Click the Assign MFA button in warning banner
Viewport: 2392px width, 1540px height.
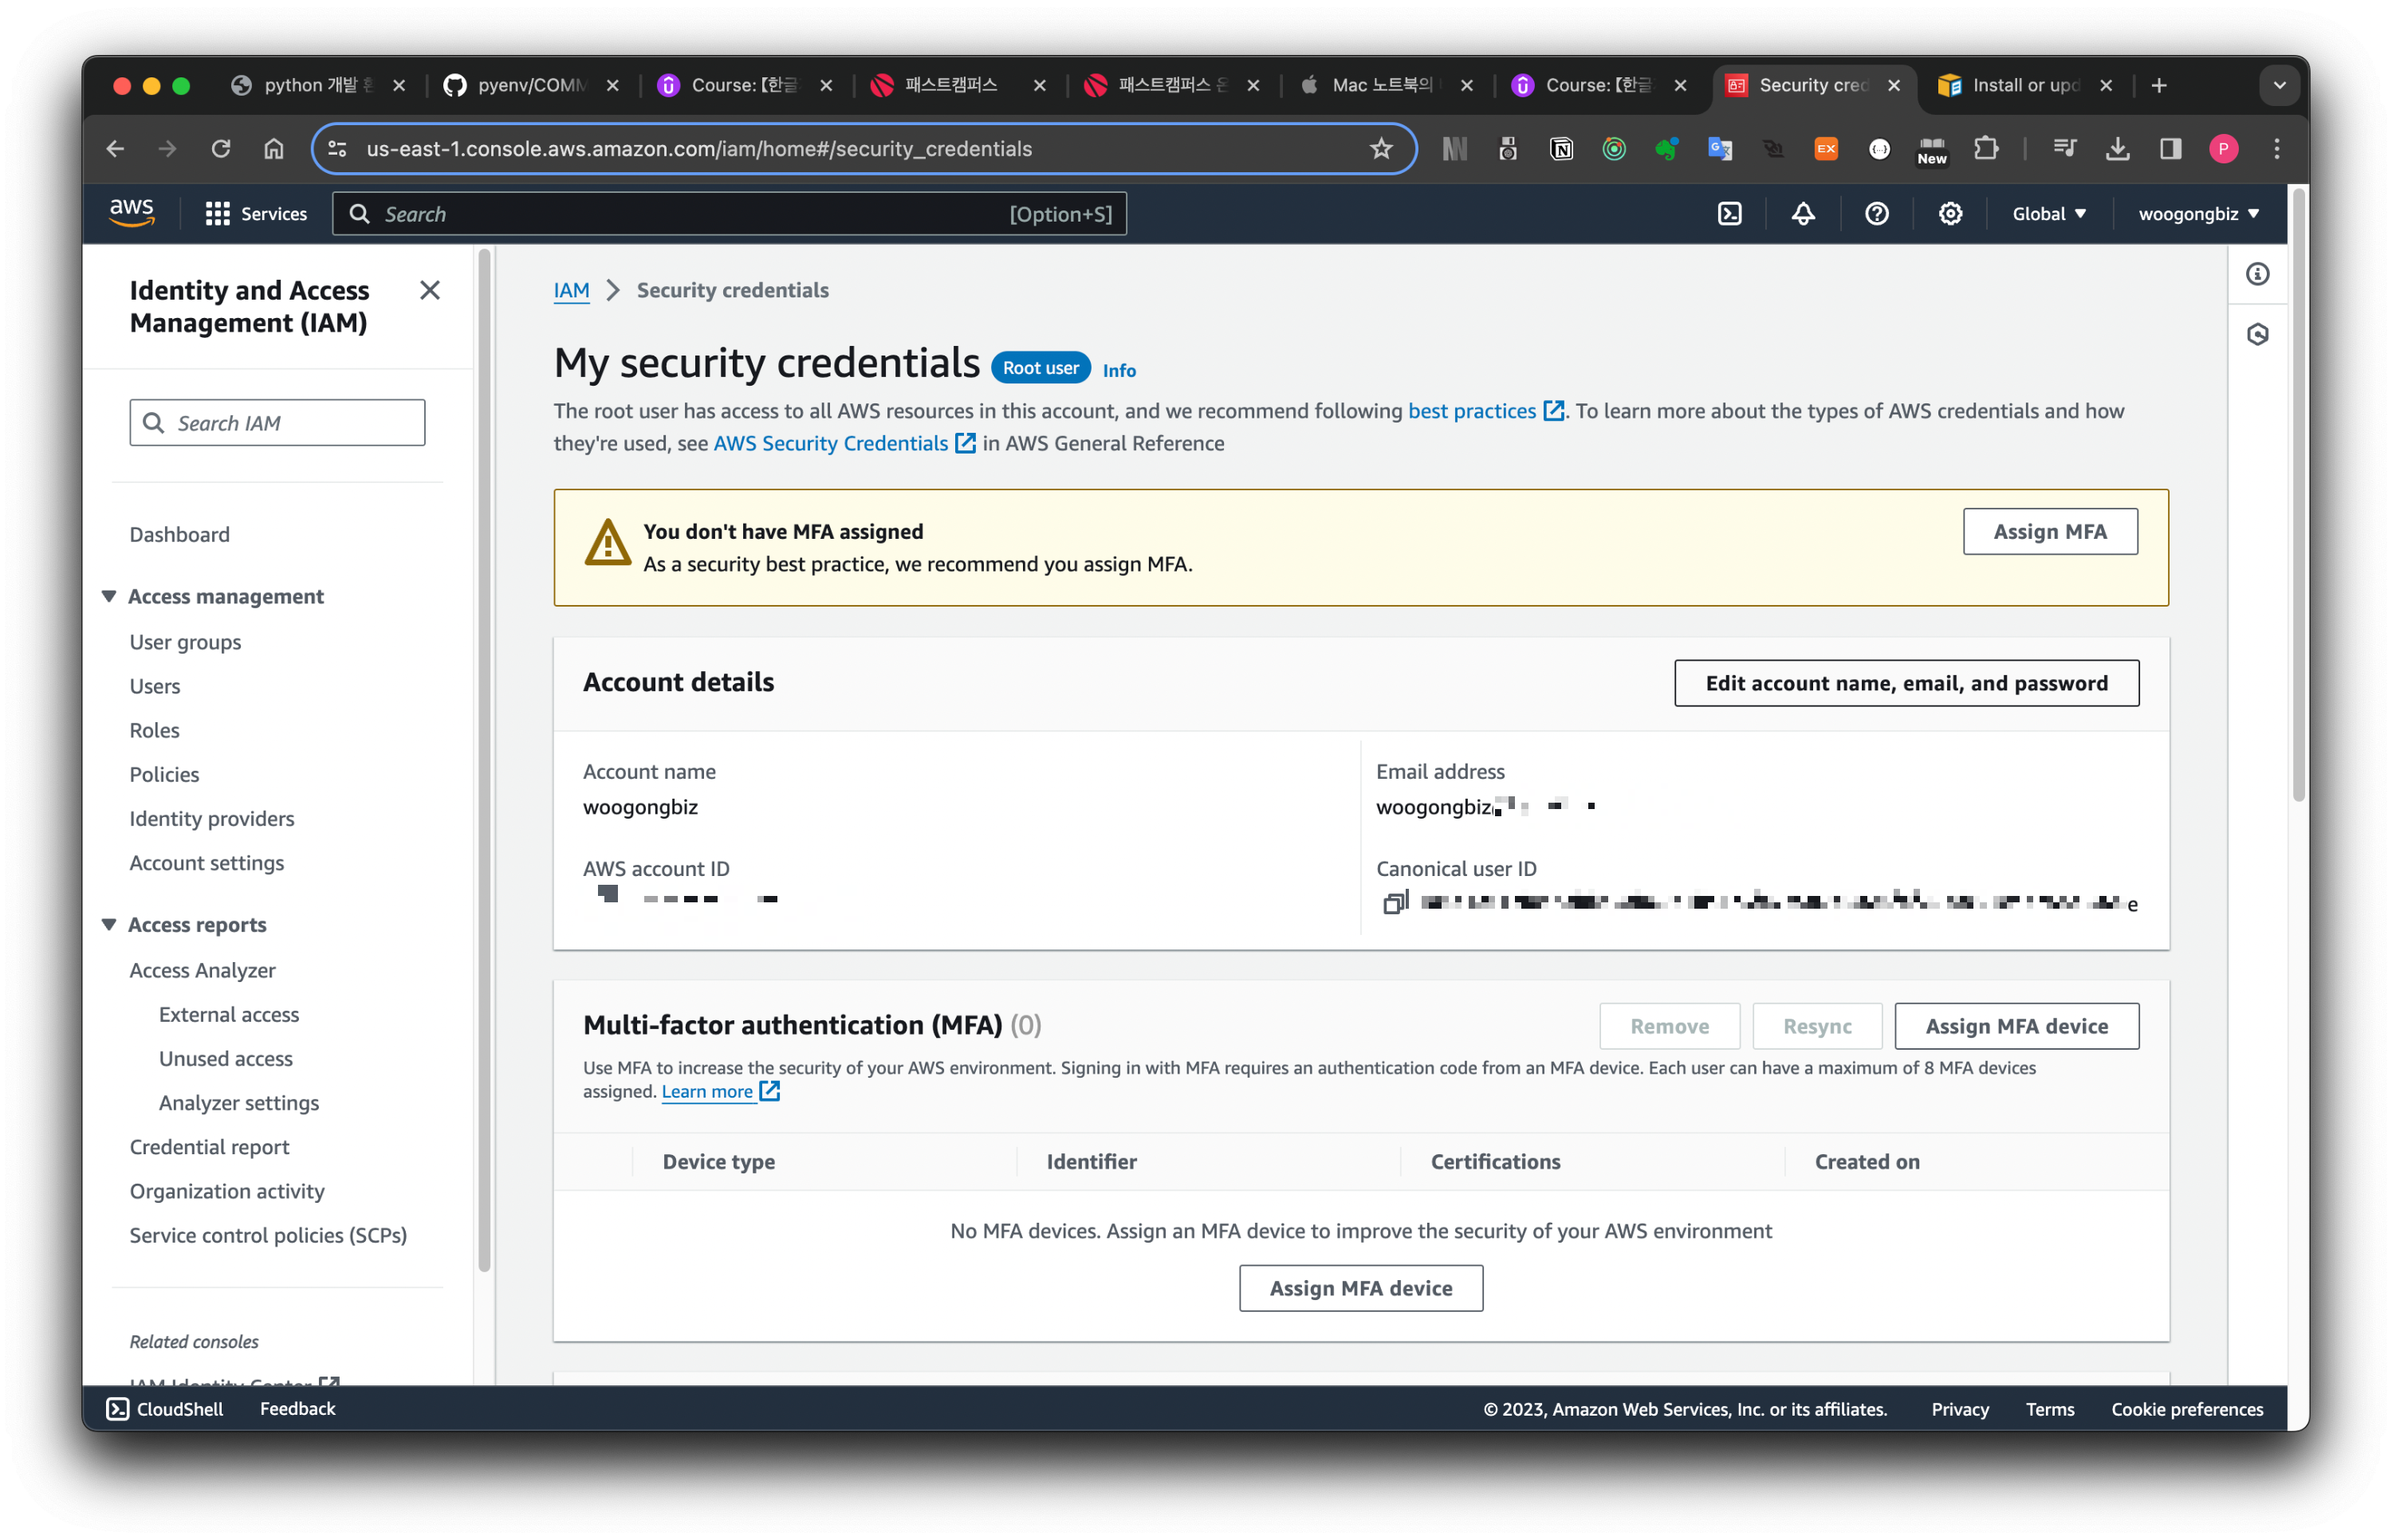tap(2049, 532)
